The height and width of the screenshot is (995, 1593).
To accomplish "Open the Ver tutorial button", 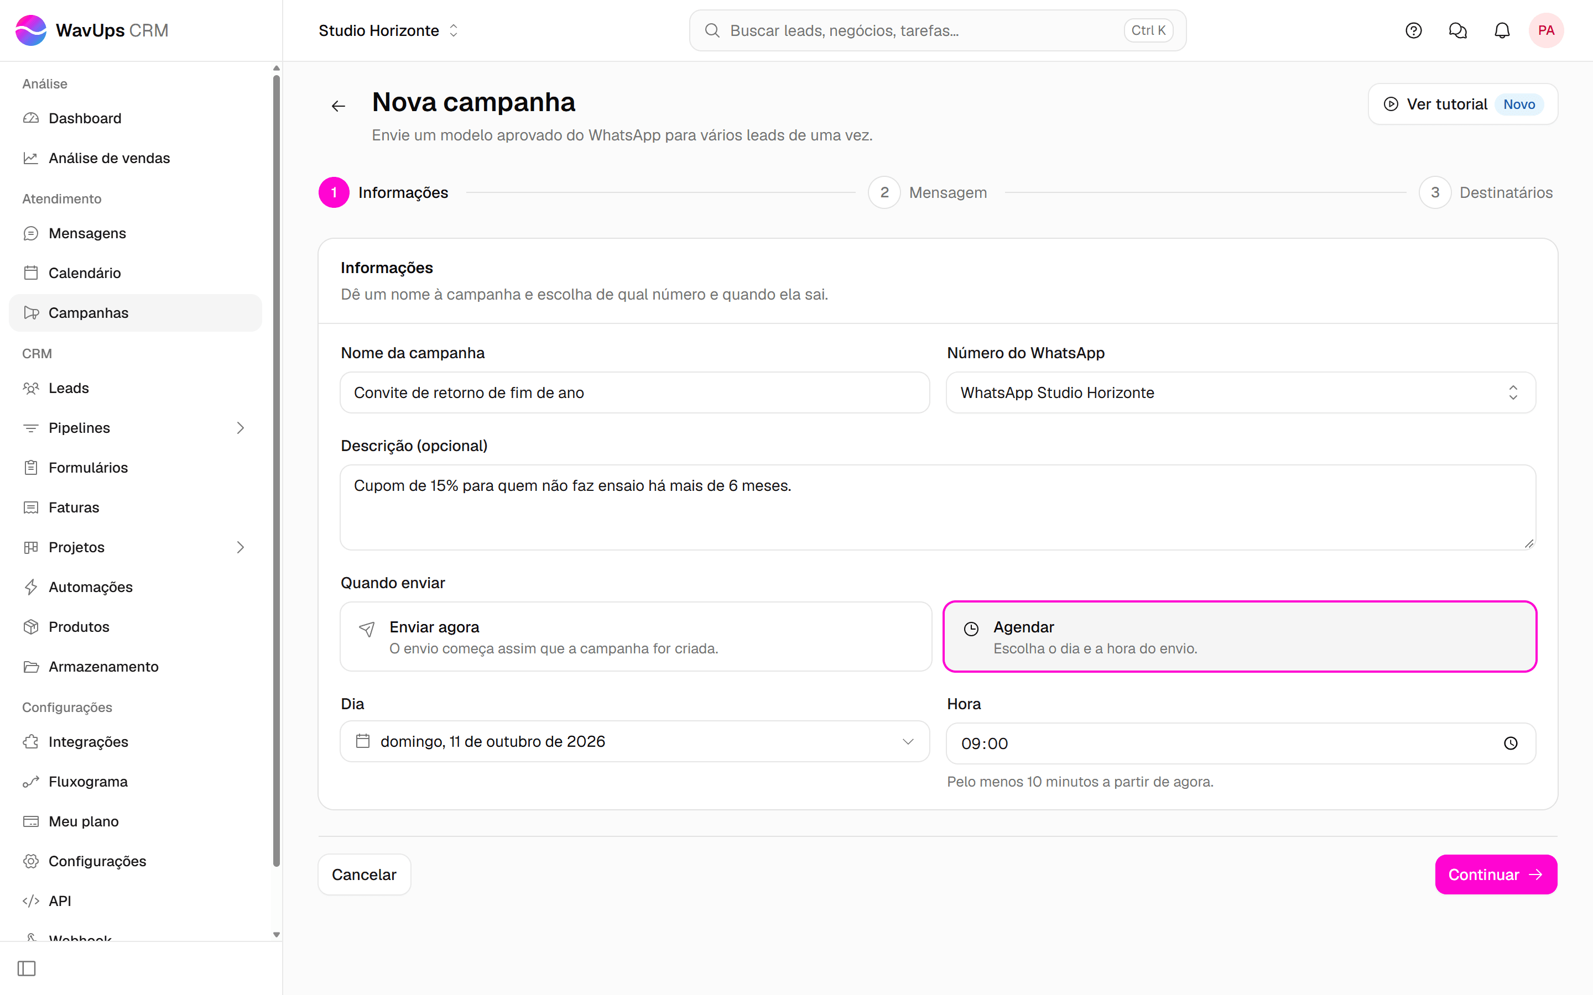I will tap(1462, 104).
